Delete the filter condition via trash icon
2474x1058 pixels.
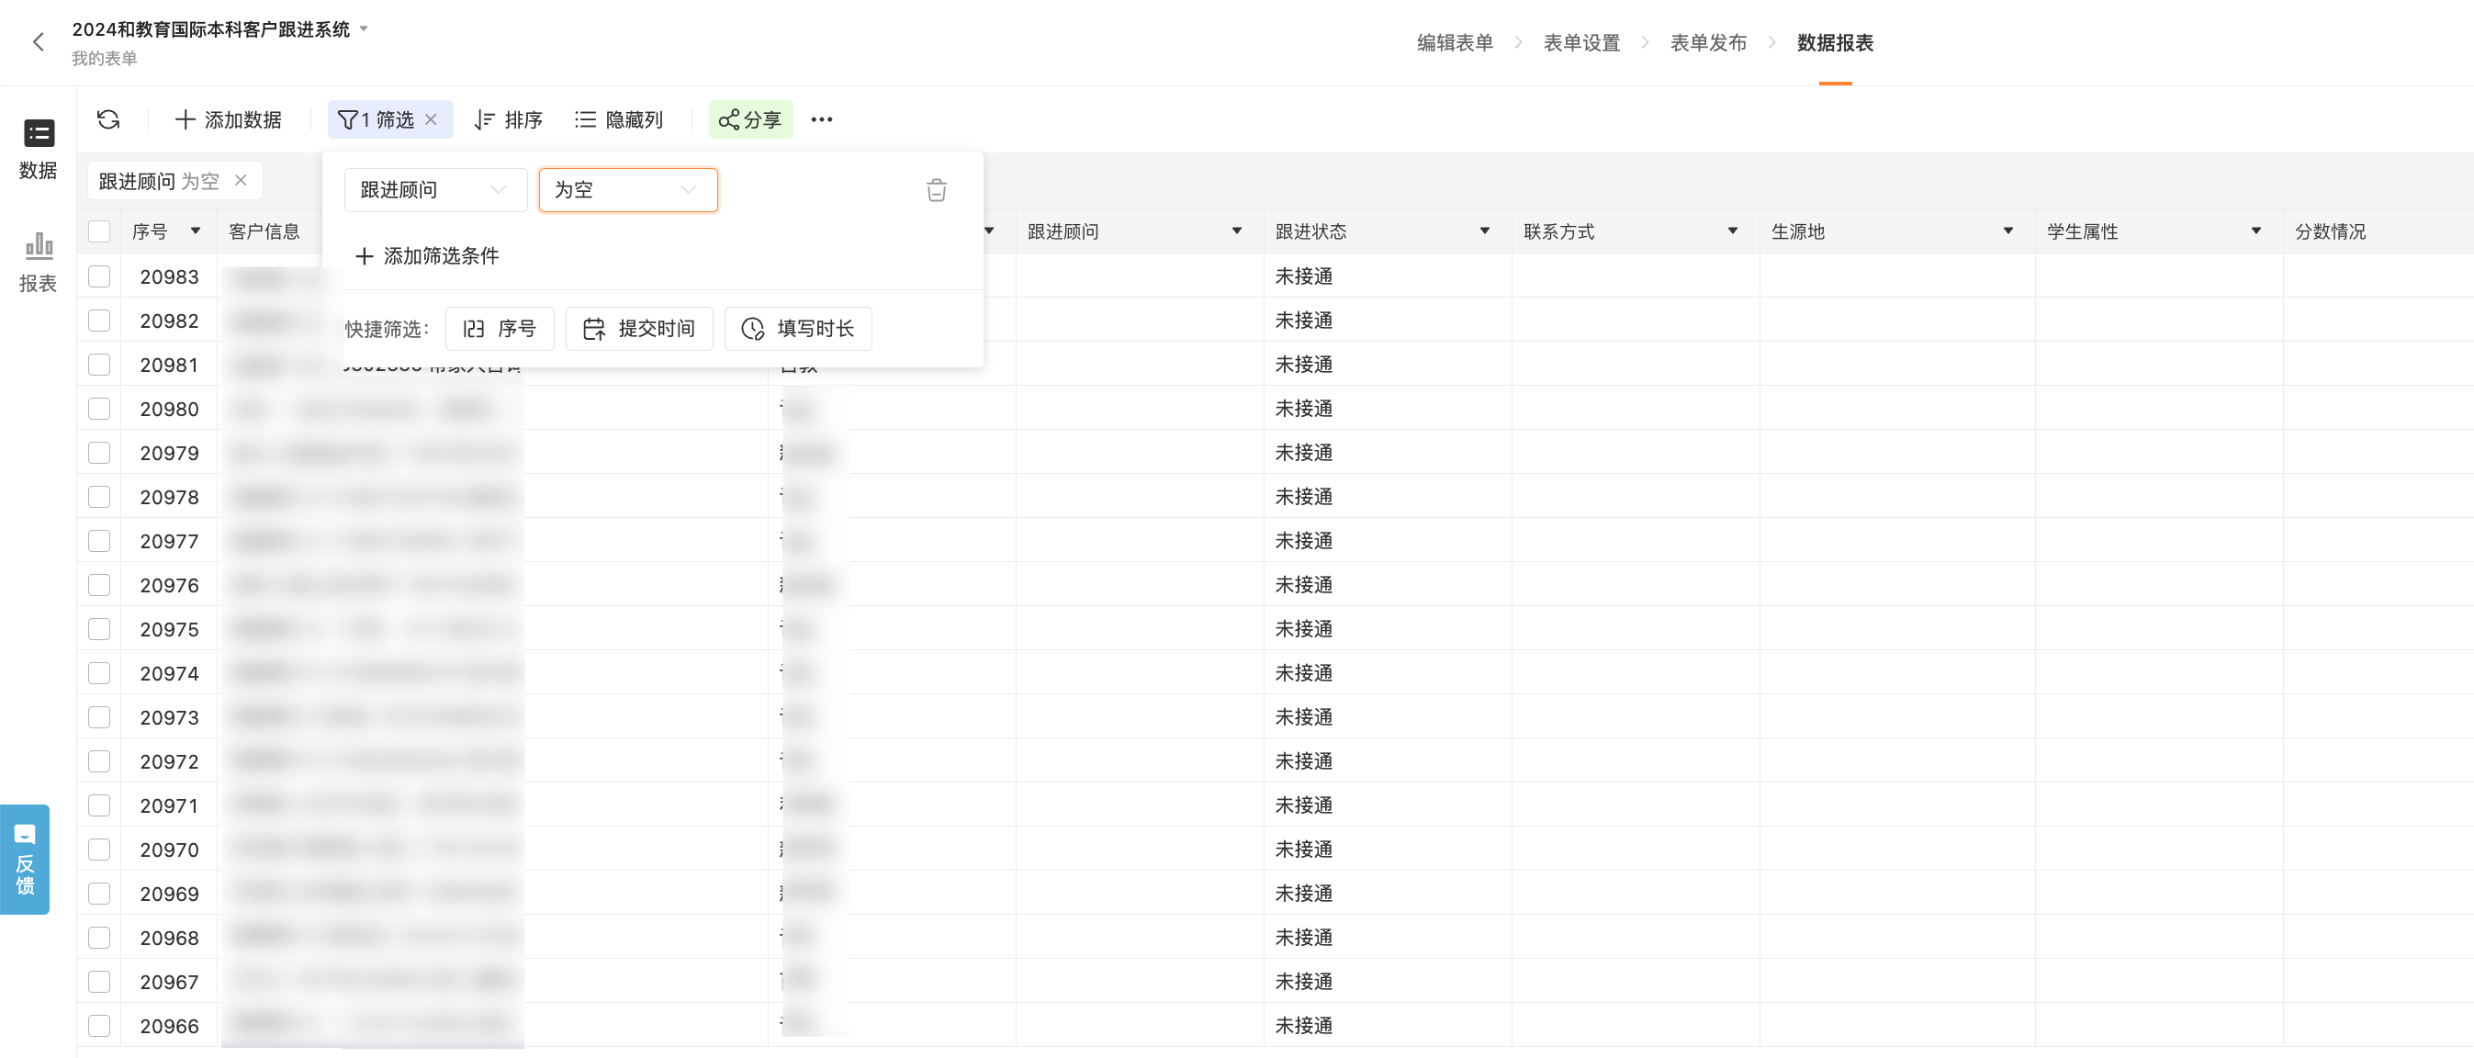coord(937,190)
